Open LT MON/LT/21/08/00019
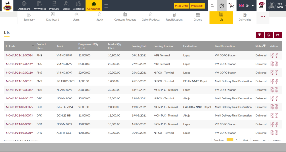This screenshot has width=286, height=152. pyautogui.click(x=19, y=133)
